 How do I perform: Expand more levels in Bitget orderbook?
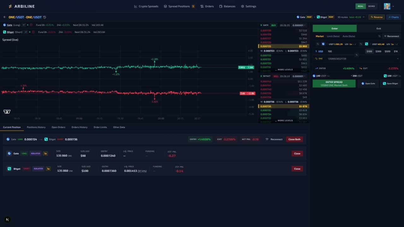pos(284,120)
